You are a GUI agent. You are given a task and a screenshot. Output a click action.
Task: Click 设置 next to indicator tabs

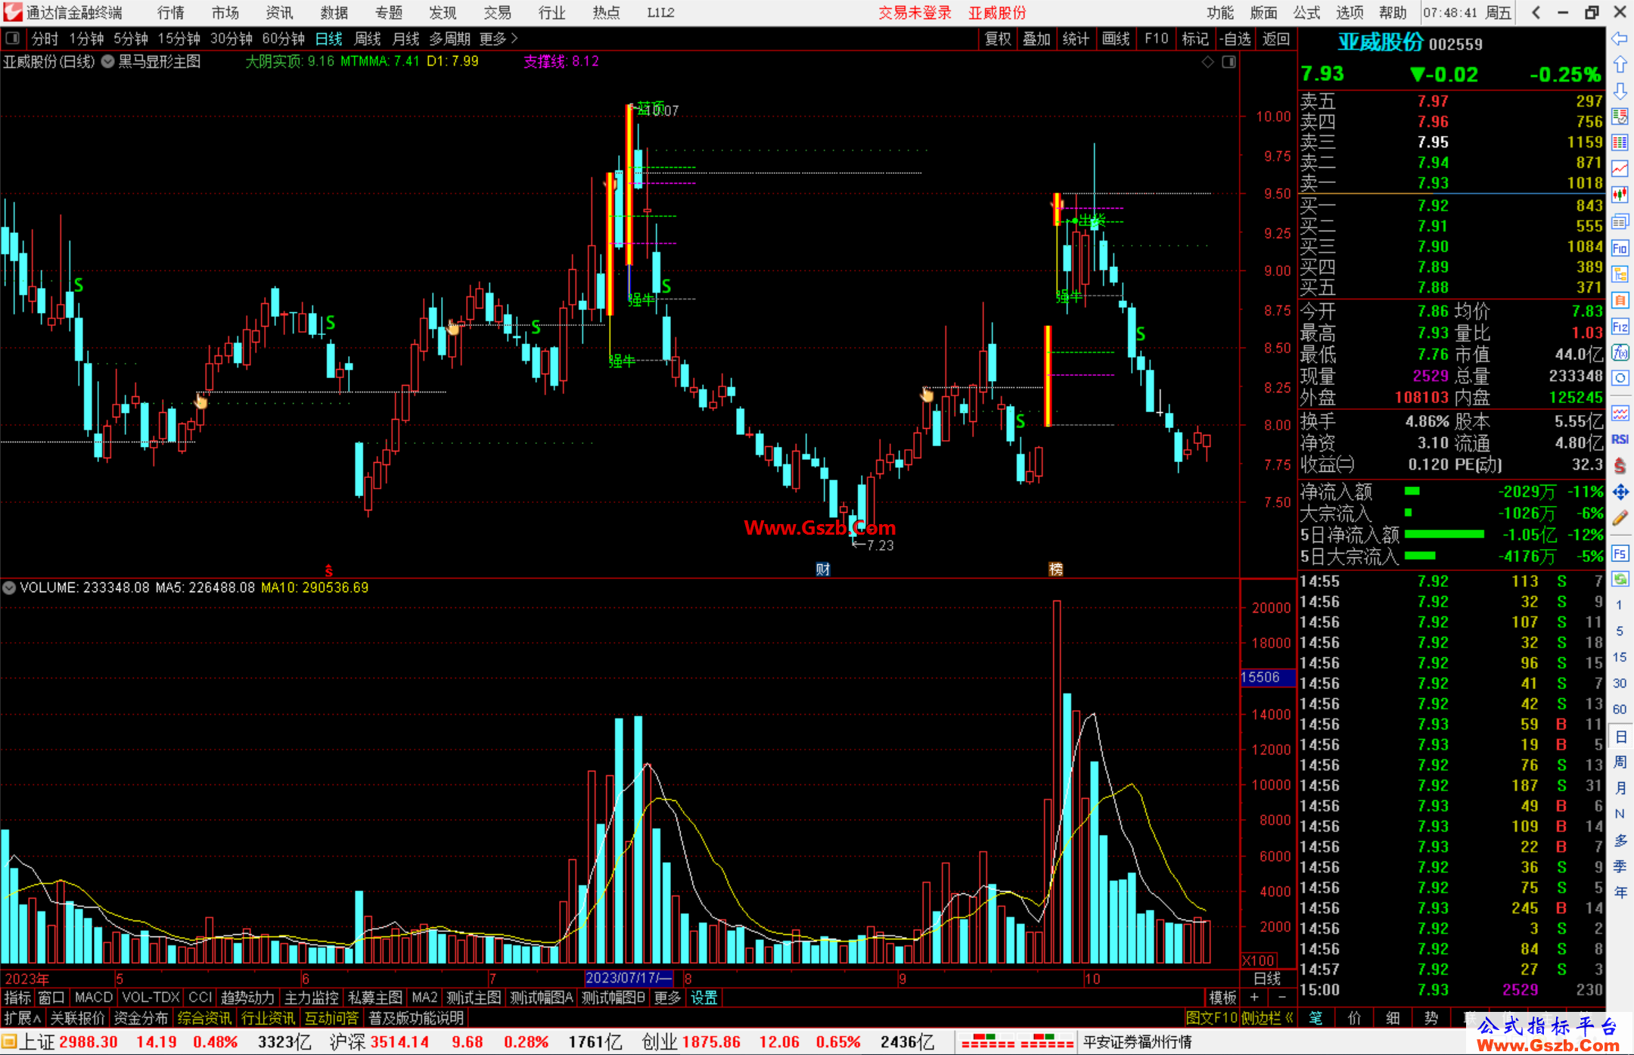[x=704, y=998]
